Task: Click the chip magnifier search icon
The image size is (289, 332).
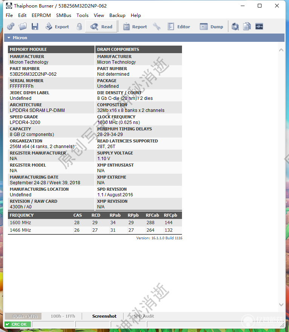Action: click(235, 27)
